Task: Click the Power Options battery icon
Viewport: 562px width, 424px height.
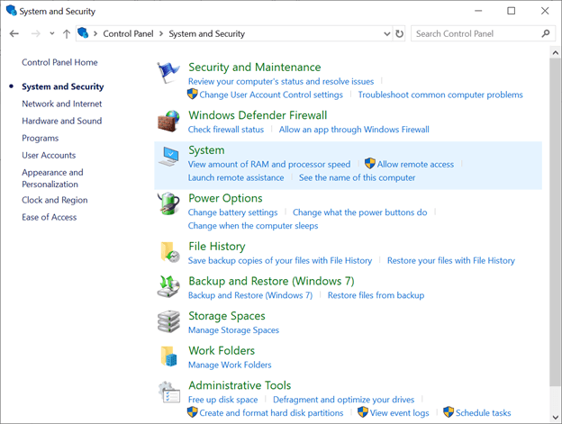Action: [168, 203]
